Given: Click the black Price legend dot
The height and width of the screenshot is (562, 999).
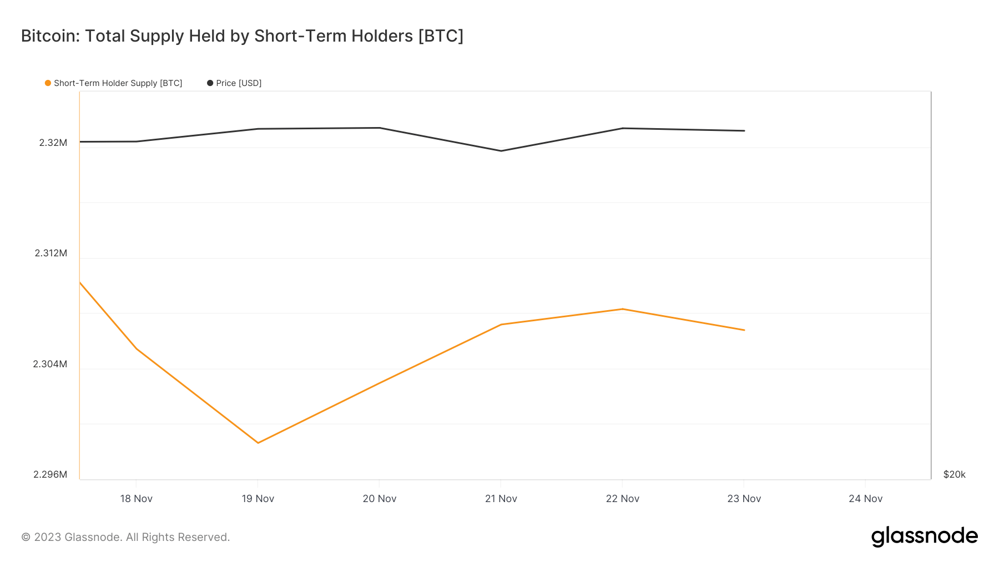Looking at the screenshot, I should 210,83.
